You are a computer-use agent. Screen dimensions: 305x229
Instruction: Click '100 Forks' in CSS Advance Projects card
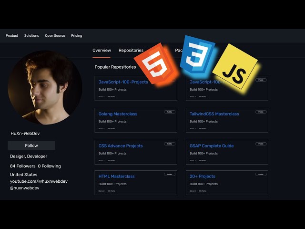coord(111,161)
